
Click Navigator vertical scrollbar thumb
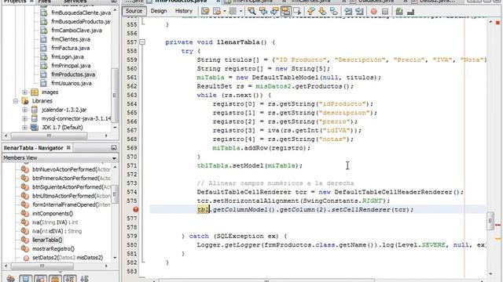pyautogui.click(x=115, y=193)
